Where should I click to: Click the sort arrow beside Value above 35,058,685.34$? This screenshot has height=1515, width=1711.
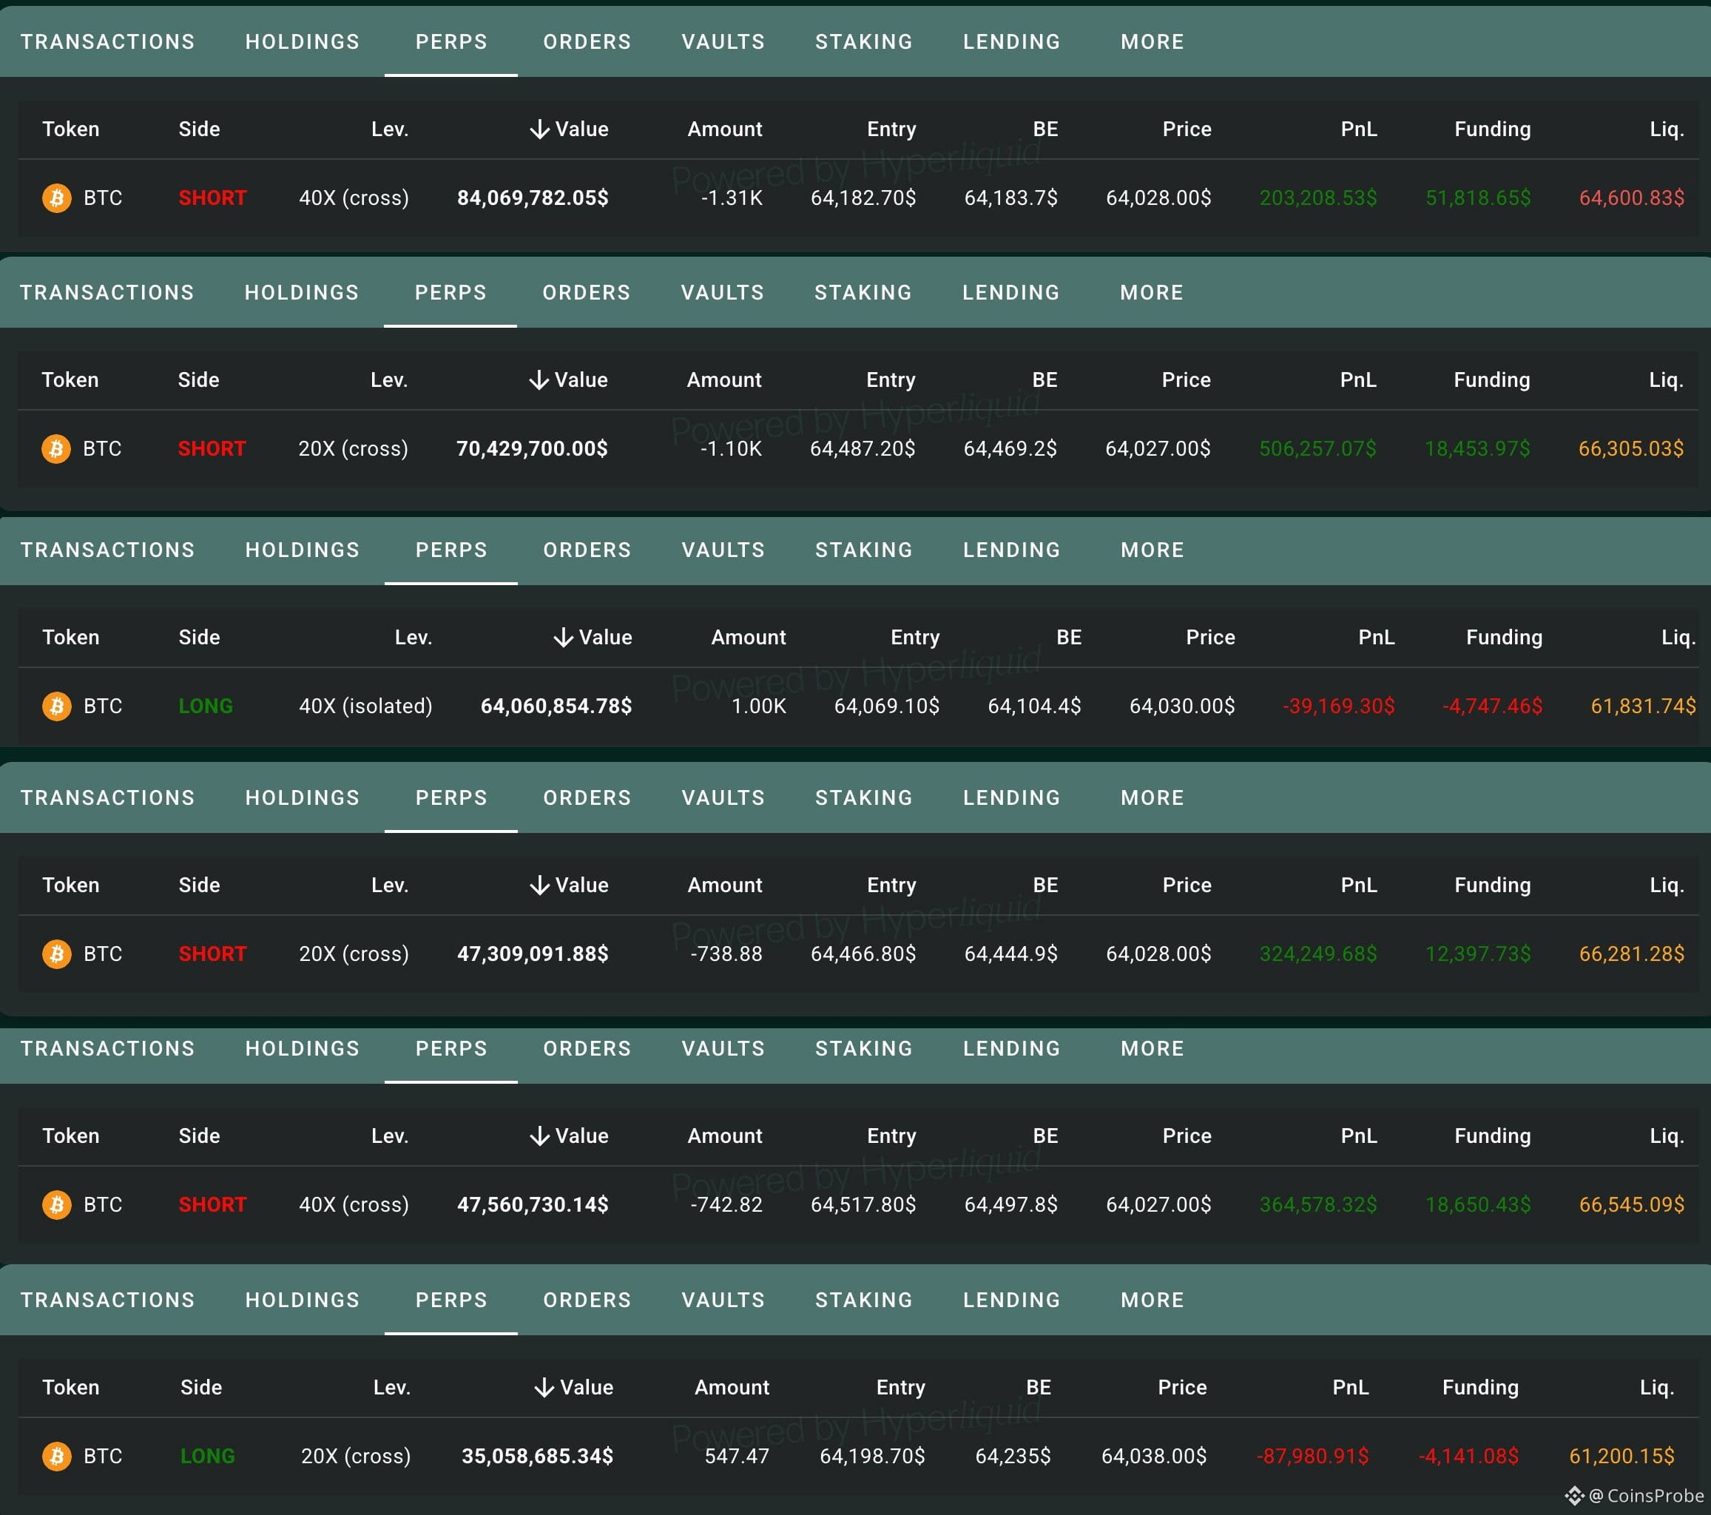544,1388
